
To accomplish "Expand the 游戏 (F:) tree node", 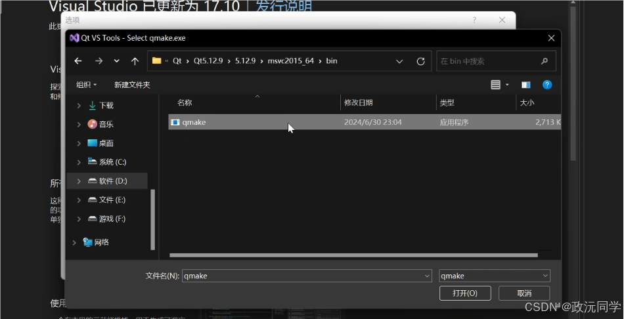I will (79, 219).
